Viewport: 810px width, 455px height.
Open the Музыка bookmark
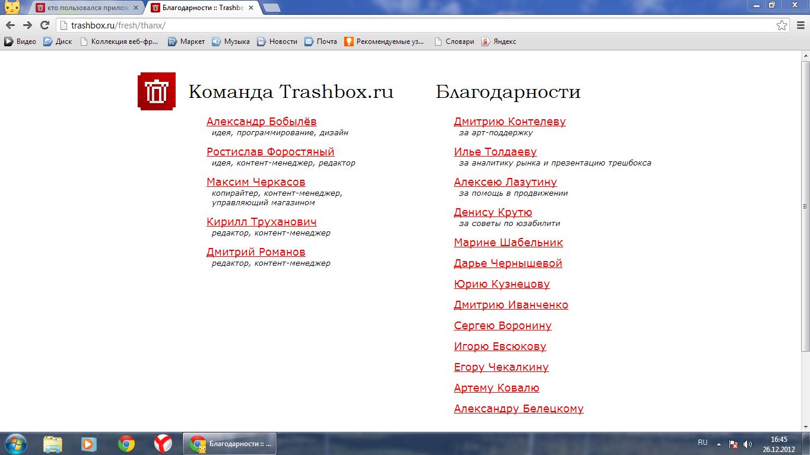pyautogui.click(x=231, y=42)
